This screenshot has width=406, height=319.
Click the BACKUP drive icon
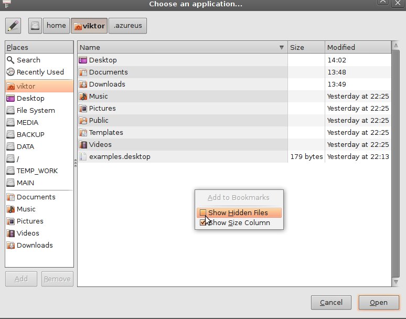[x=10, y=134]
